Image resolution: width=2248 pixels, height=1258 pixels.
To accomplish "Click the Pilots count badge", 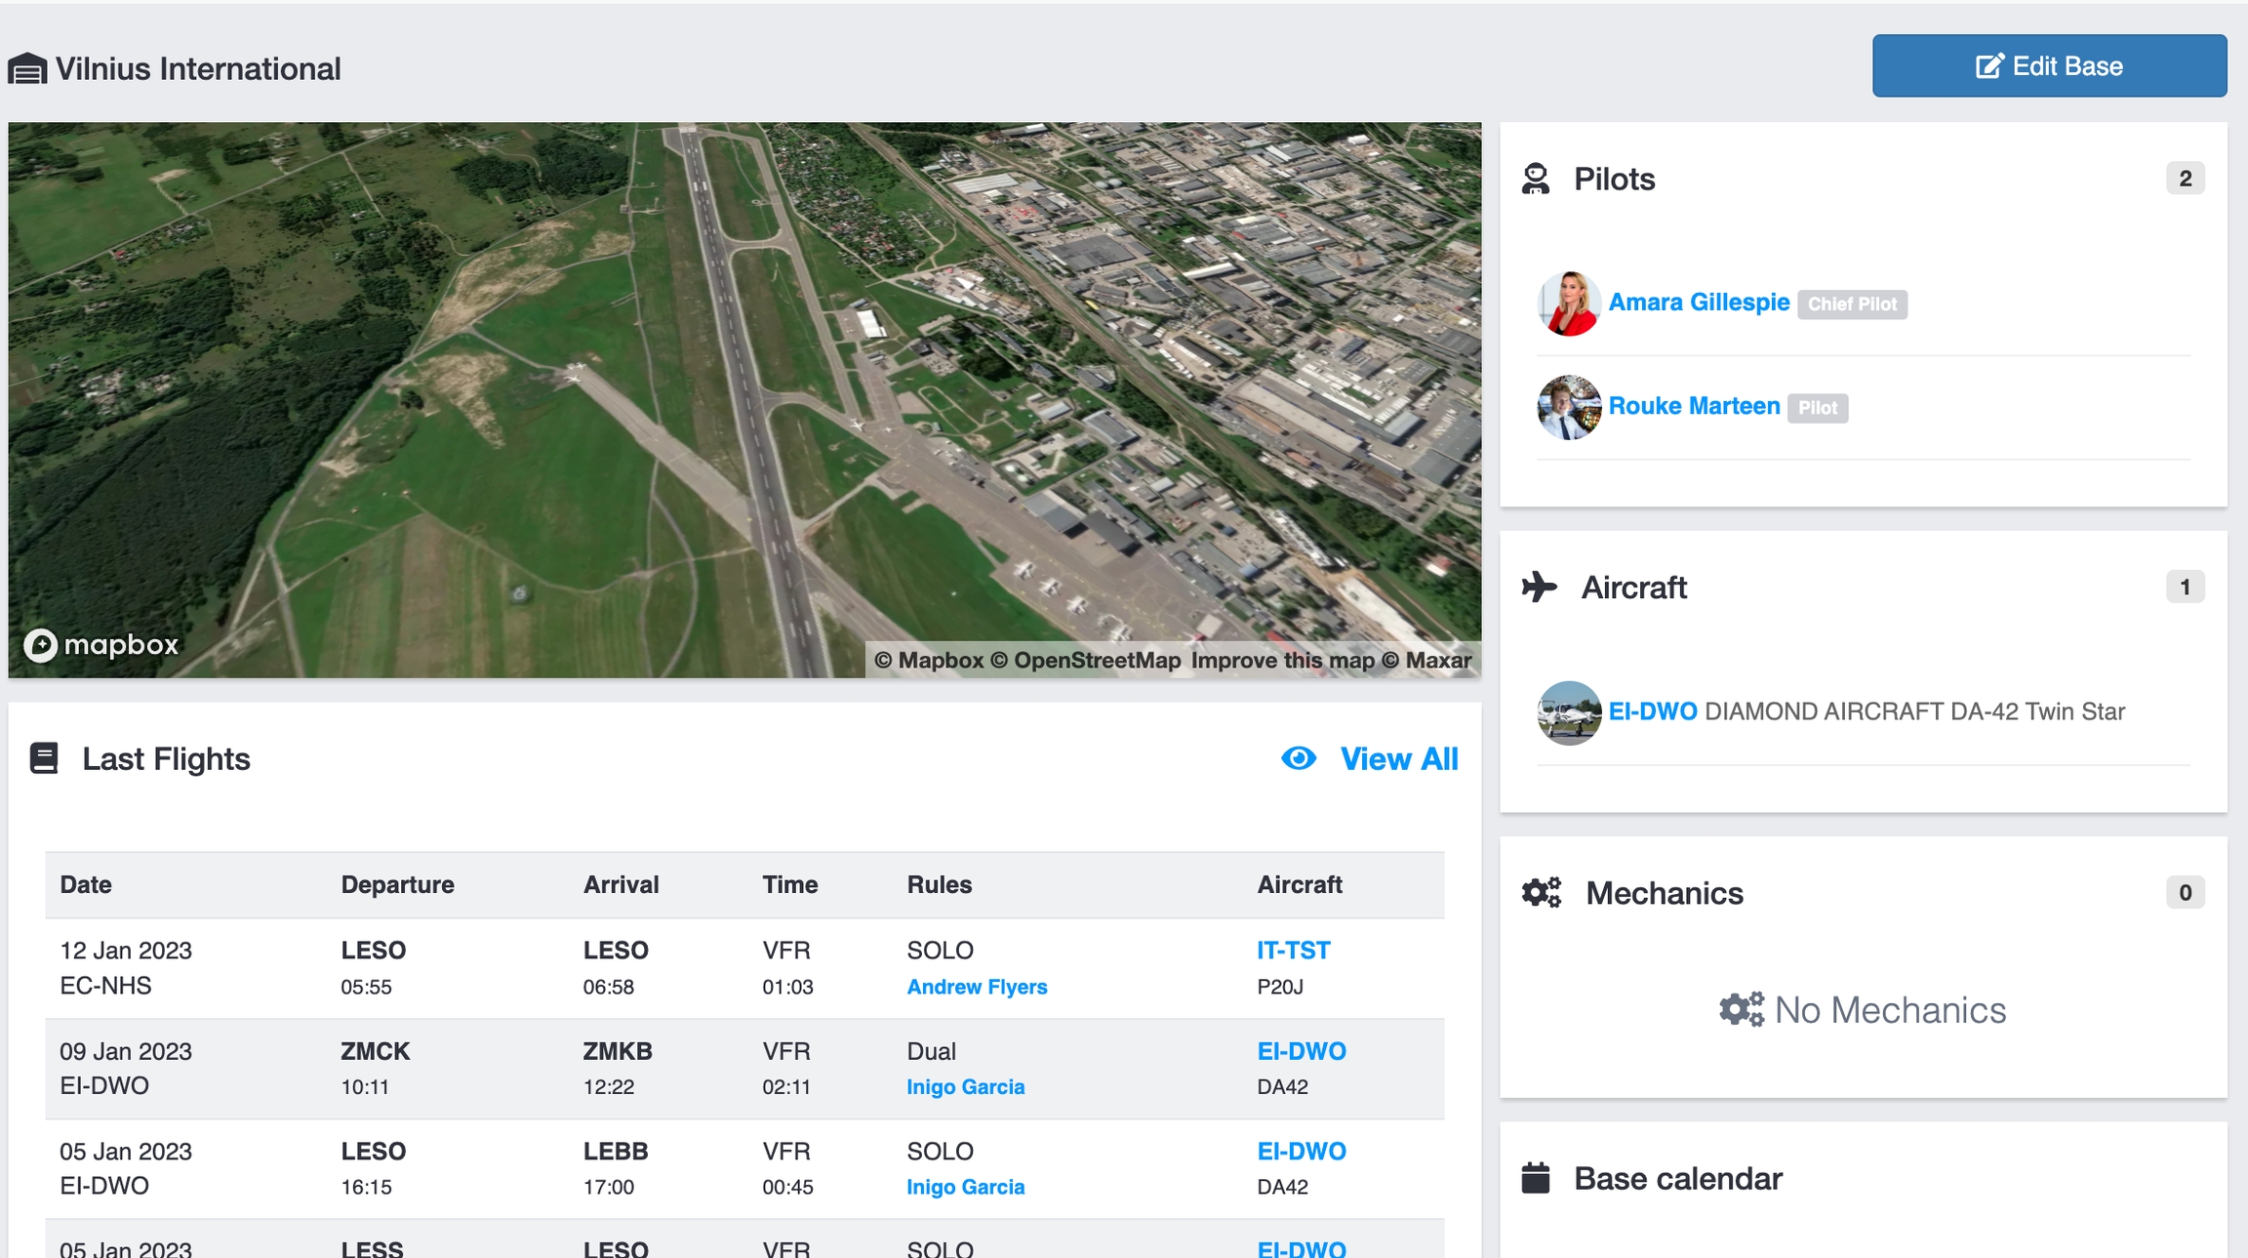I will click(x=2185, y=179).
